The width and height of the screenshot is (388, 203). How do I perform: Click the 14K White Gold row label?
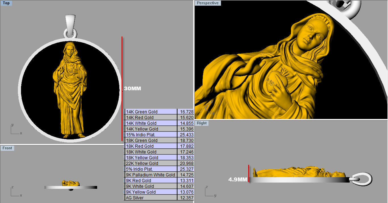(x=141, y=123)
